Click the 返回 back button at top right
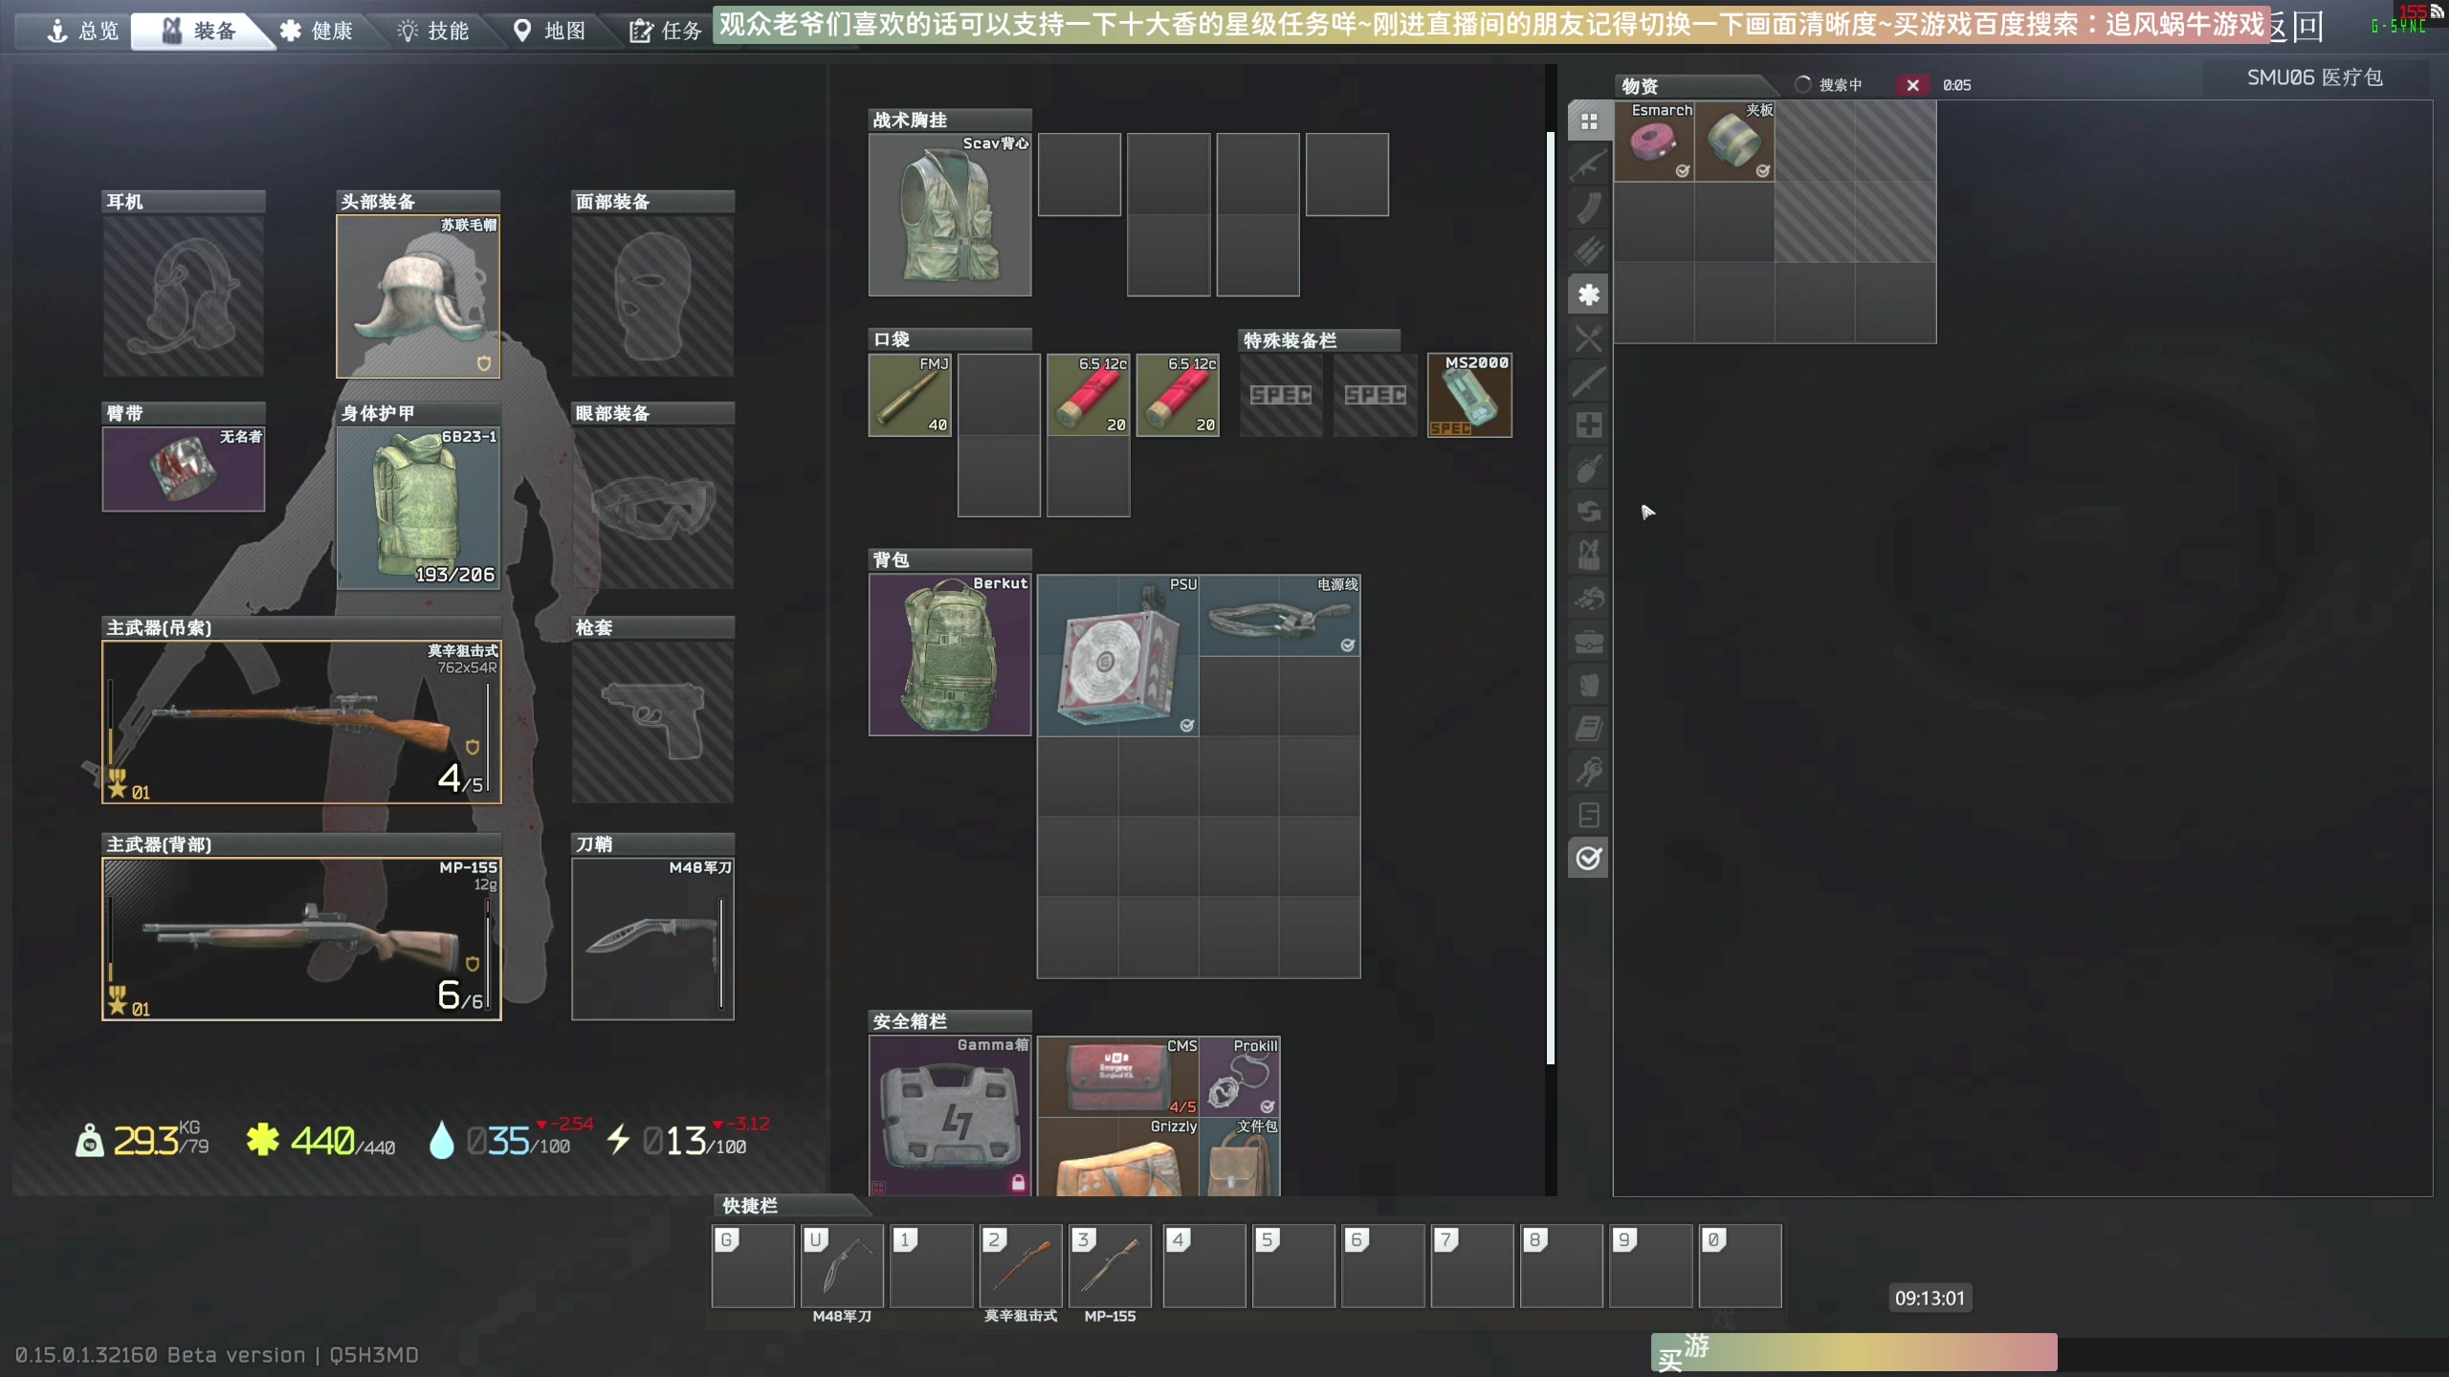The width and height of the screenshot is (2449, 1377). coord(2298,27)
